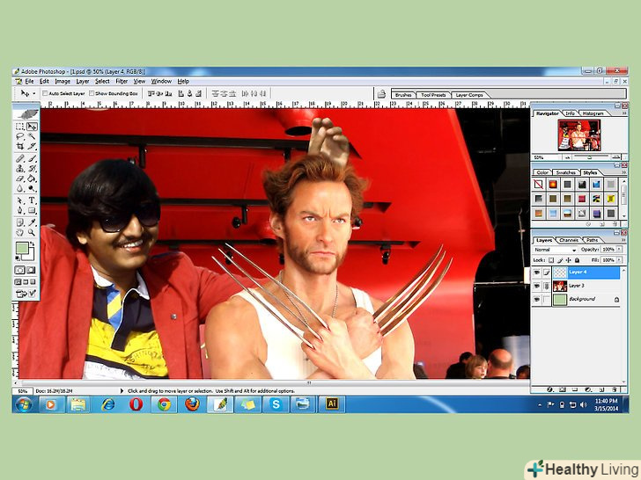Select the Blur tool
Viewport: 641px width, 480px height.
point(20,188)
